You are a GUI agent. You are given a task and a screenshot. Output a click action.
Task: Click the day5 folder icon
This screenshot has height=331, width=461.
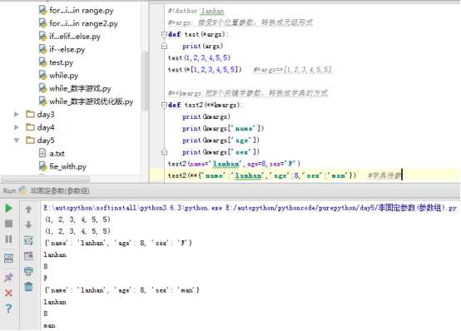30,141
